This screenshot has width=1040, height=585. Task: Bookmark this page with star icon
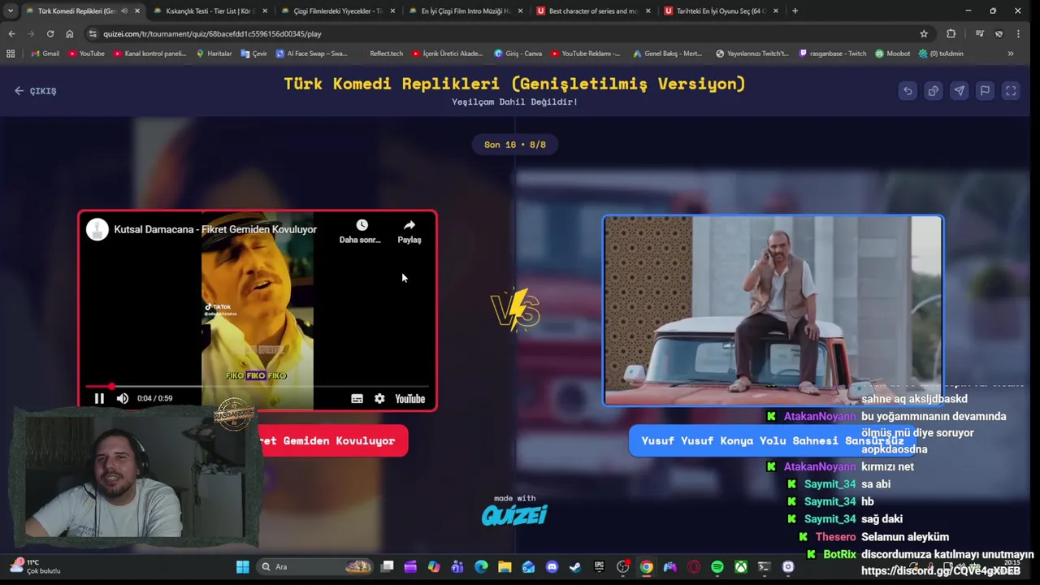(924, 33)
